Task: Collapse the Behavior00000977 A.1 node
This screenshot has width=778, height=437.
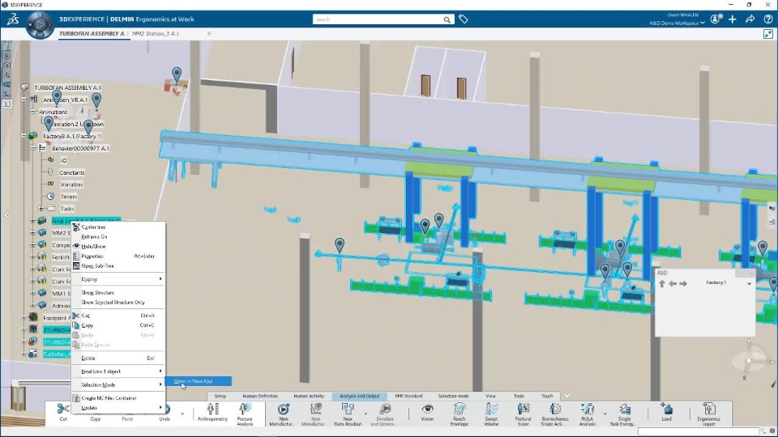Action: (x=32, y=147)
